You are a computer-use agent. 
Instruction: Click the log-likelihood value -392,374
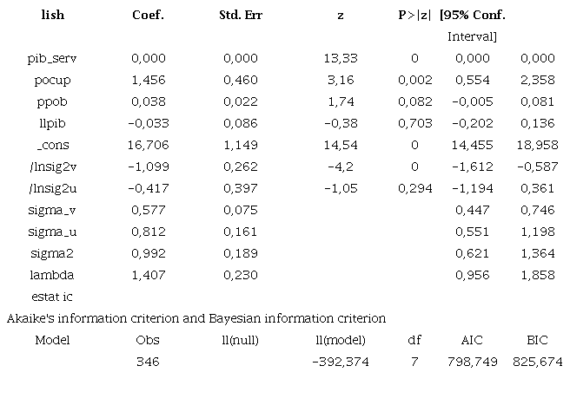coord(339,362)
